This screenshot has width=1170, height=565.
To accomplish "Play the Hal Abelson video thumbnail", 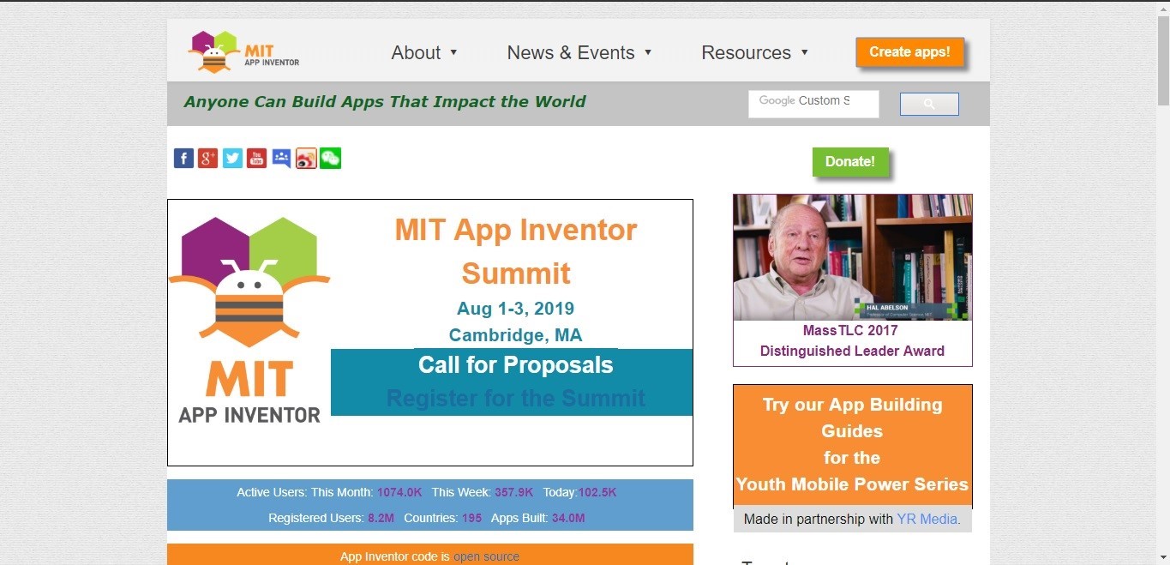I will click(x=853, y=257).
